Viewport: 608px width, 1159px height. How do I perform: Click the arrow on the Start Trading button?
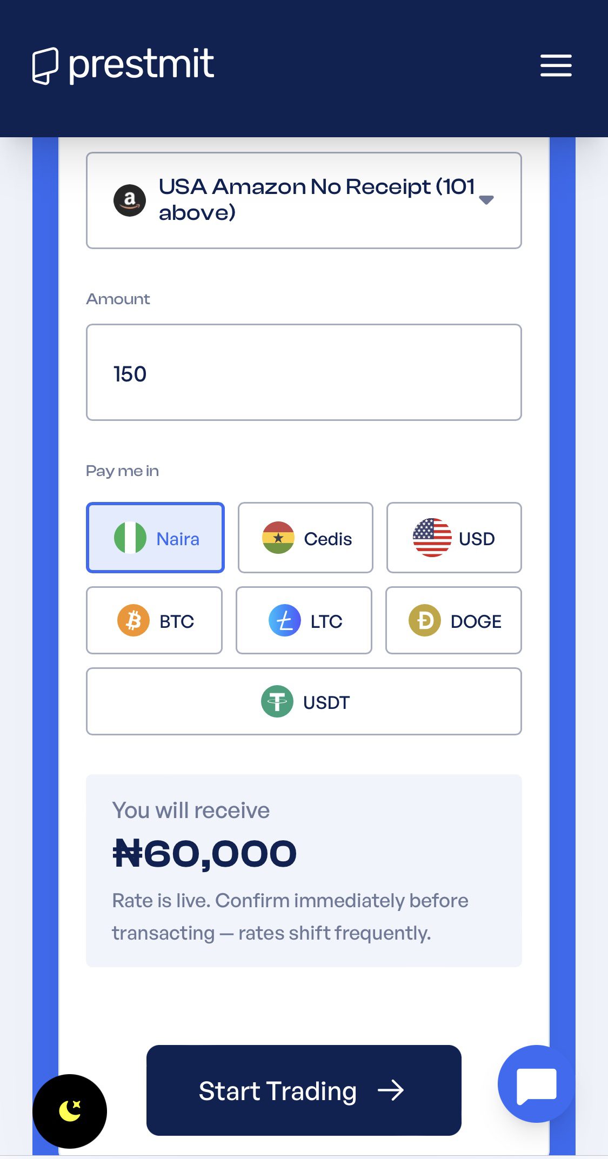[391, 1090]
